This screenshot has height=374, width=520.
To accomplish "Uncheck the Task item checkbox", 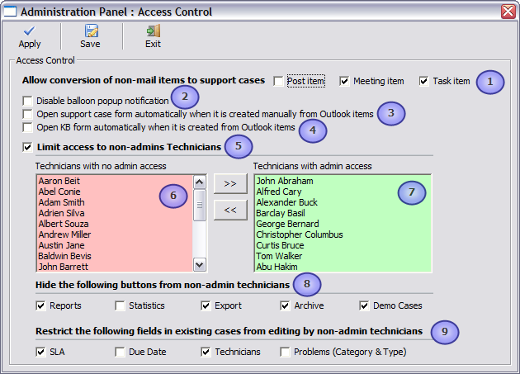I will pyautogui.click(x=423, y=81).
